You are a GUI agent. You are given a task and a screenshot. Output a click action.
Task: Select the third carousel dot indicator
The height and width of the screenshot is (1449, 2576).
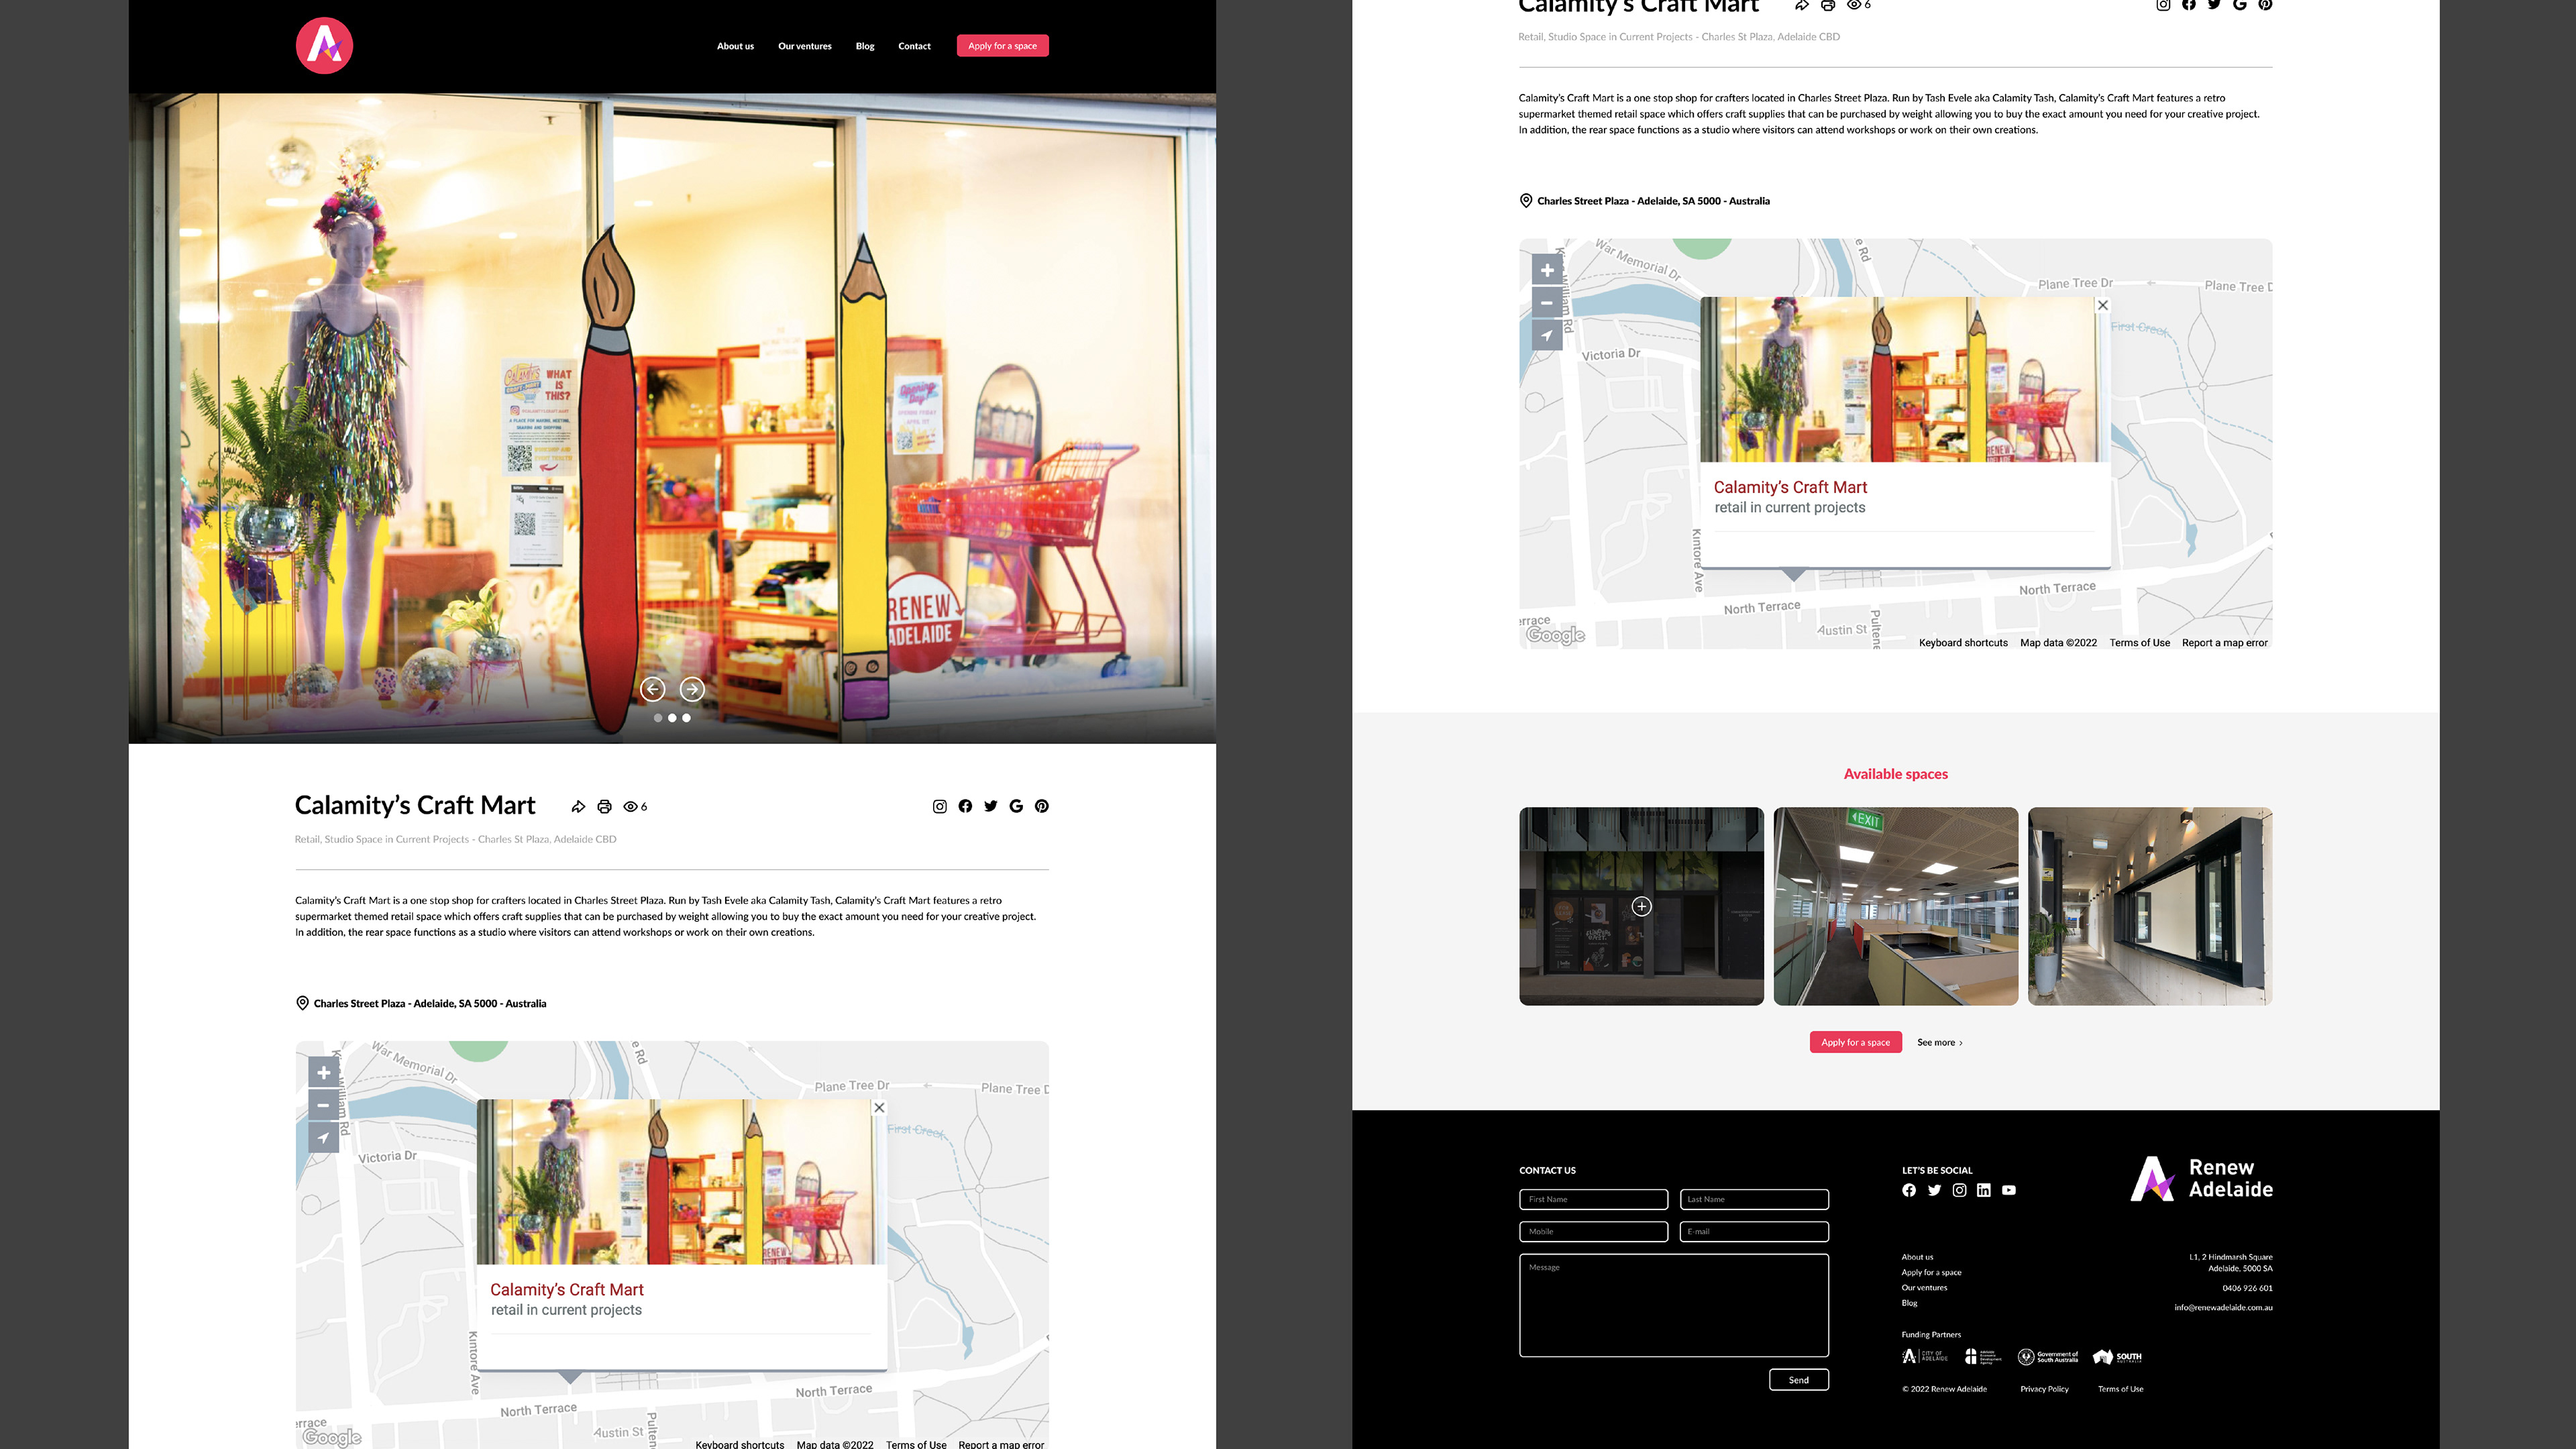click(x=686, y=718)
